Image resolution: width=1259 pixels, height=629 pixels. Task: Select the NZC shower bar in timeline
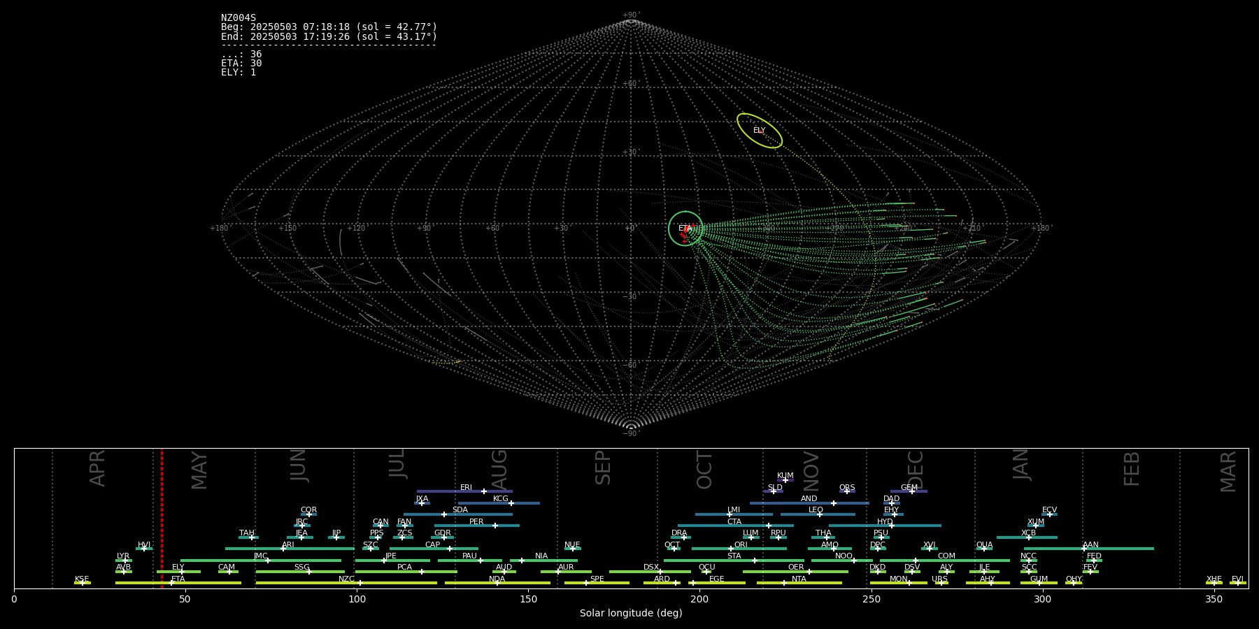[x=346, y=583]
